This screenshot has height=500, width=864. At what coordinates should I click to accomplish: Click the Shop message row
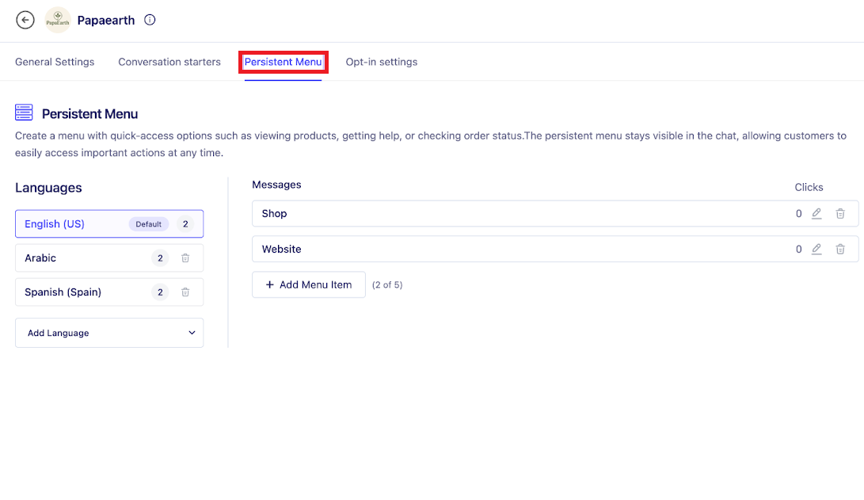tap(555, 213)
